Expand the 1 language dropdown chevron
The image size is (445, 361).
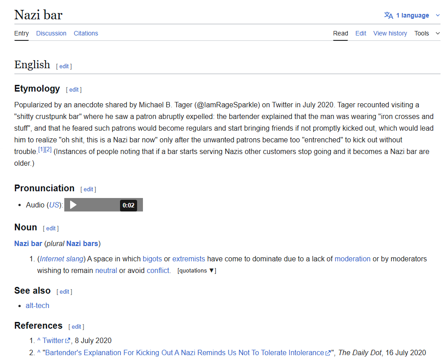[438, 15]
